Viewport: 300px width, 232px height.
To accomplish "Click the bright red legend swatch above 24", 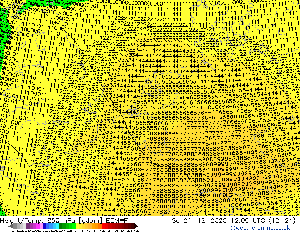I will coord(103,226).
